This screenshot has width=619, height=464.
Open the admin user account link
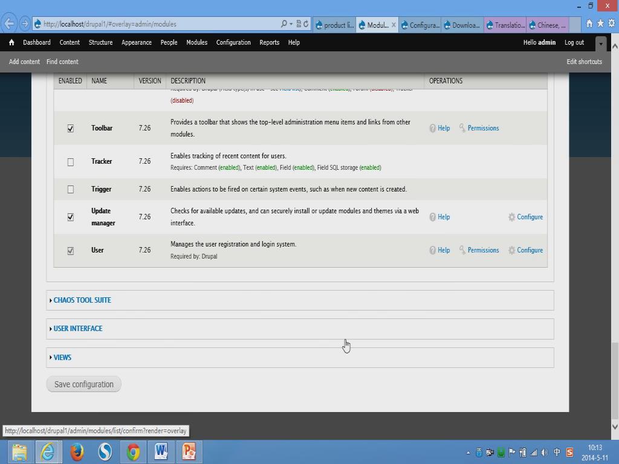tap(546, 42)
